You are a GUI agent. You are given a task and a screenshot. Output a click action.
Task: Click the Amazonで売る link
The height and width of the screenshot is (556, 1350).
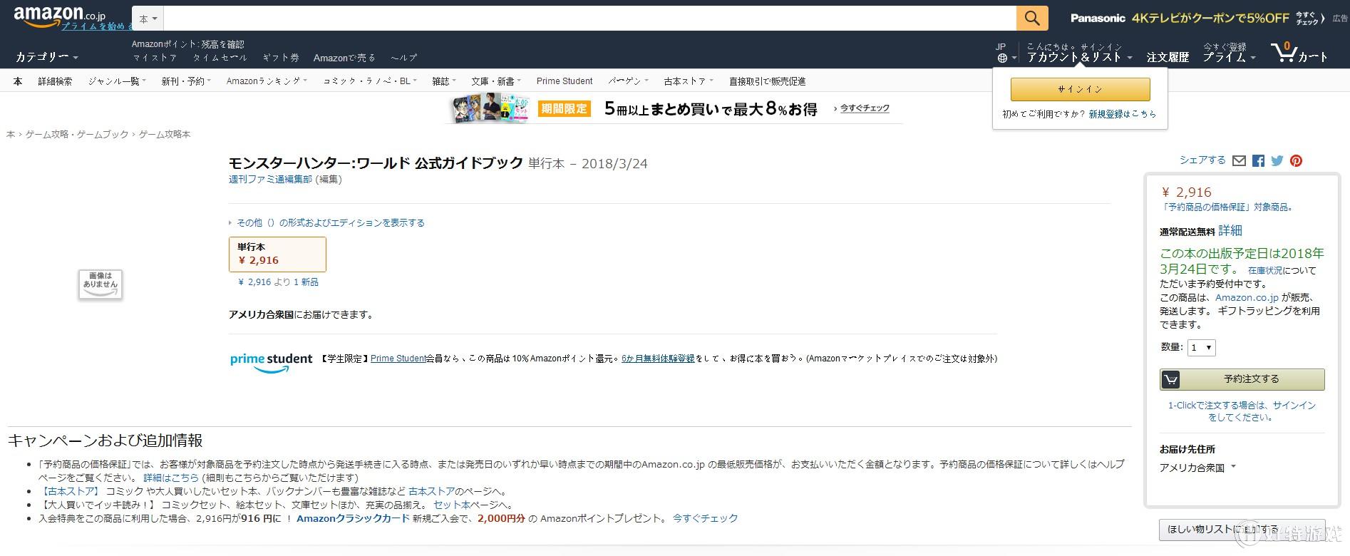344,58
